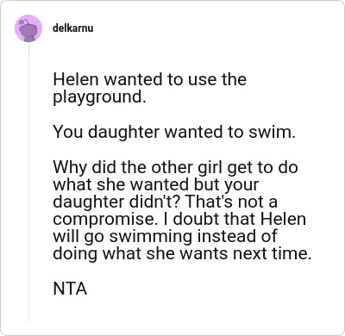Click the line "Helen wanted to use the"
This screenshot has width=345, height=336.
[149, 79]
